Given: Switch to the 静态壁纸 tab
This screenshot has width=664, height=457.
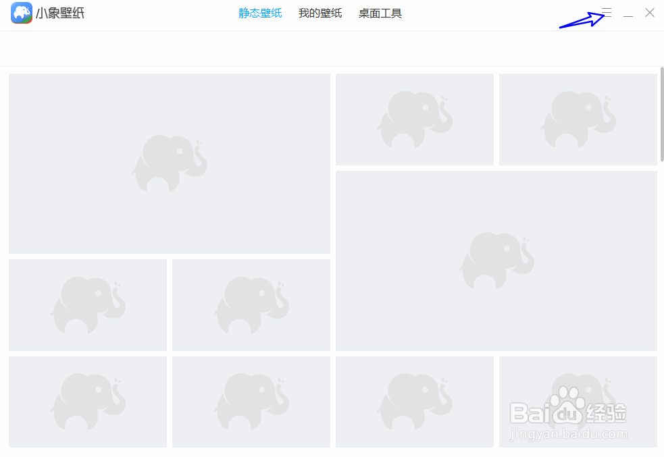Looking at the screenshot, I should pyautogui.click(x=260, y=13).
